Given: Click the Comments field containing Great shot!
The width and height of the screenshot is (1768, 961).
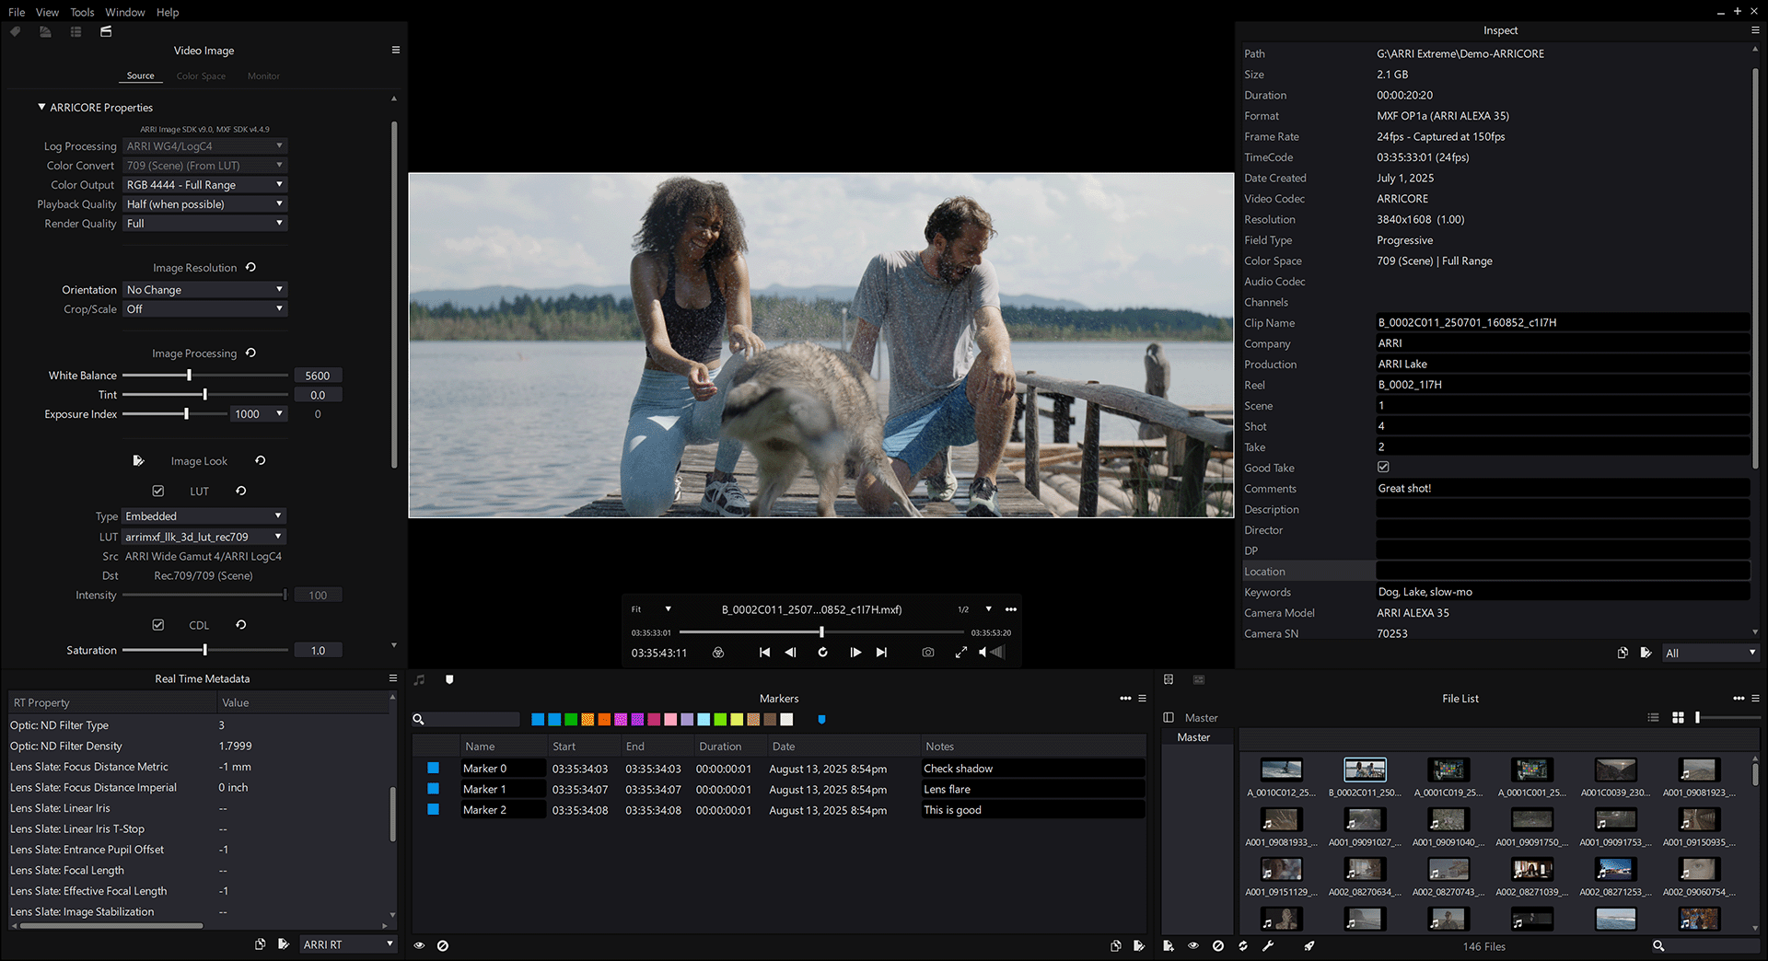Looking at the screenshot, I should point(1562,489).
